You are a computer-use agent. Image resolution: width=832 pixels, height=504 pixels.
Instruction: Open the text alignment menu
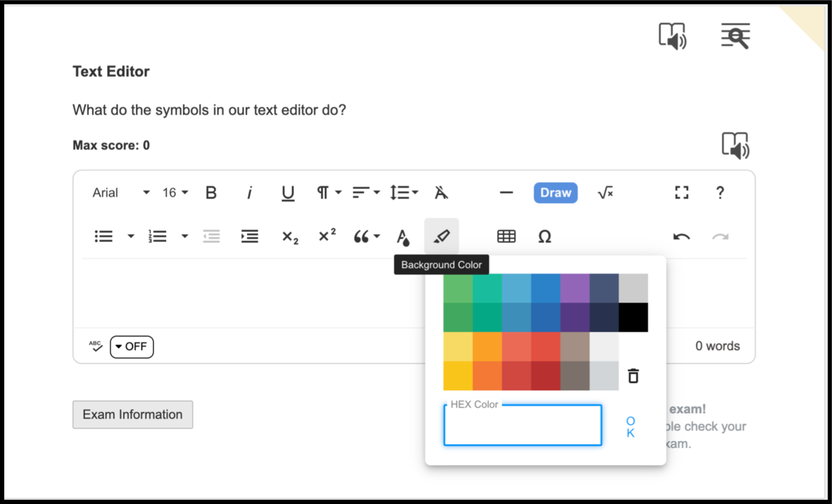(x=366, y=193)
